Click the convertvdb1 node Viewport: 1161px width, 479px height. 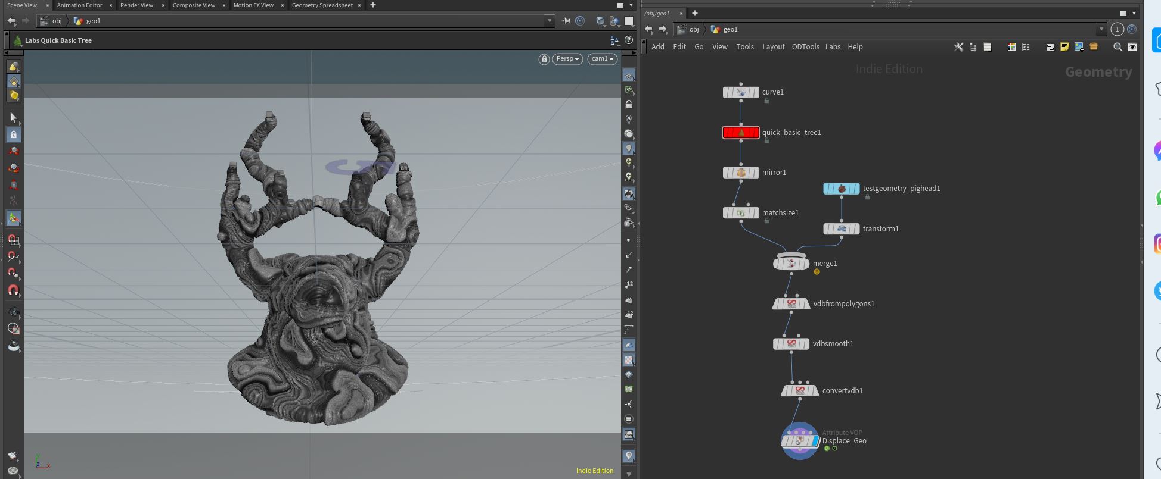click(800, 391)
